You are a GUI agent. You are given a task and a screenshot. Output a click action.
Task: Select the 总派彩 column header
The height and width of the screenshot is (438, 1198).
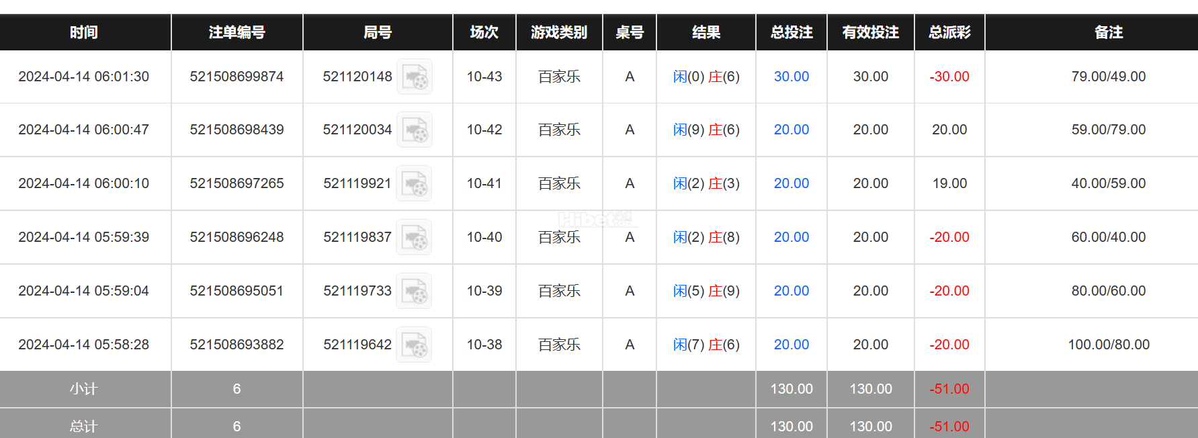(949, 32)
